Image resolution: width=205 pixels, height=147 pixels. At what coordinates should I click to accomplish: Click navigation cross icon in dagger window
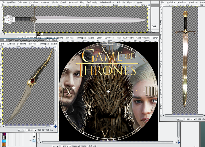point(55,127)
